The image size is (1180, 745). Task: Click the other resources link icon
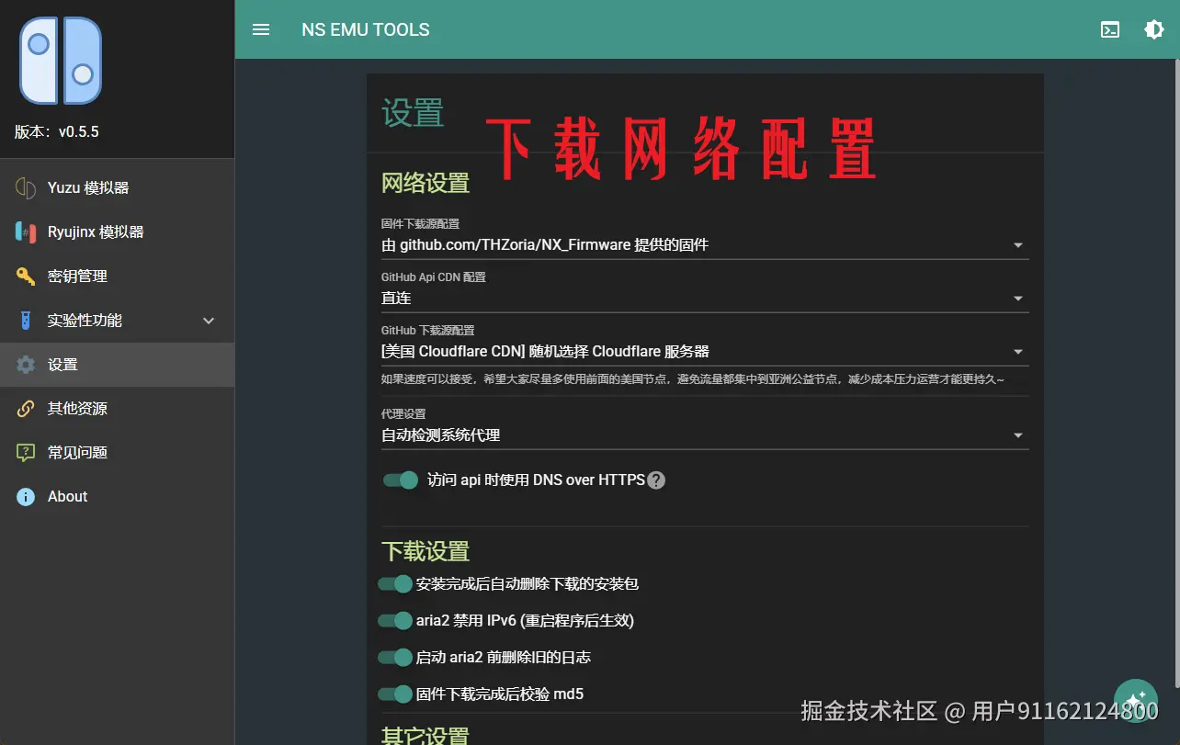[26, 408]
